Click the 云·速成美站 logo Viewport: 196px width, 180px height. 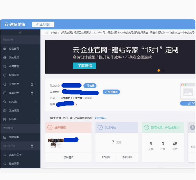pos(15,24)
